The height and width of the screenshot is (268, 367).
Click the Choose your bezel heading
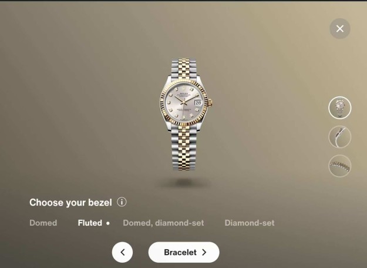point(70,202)
